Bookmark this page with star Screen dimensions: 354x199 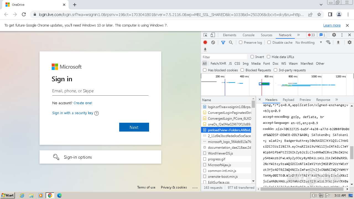coord(319,14)
